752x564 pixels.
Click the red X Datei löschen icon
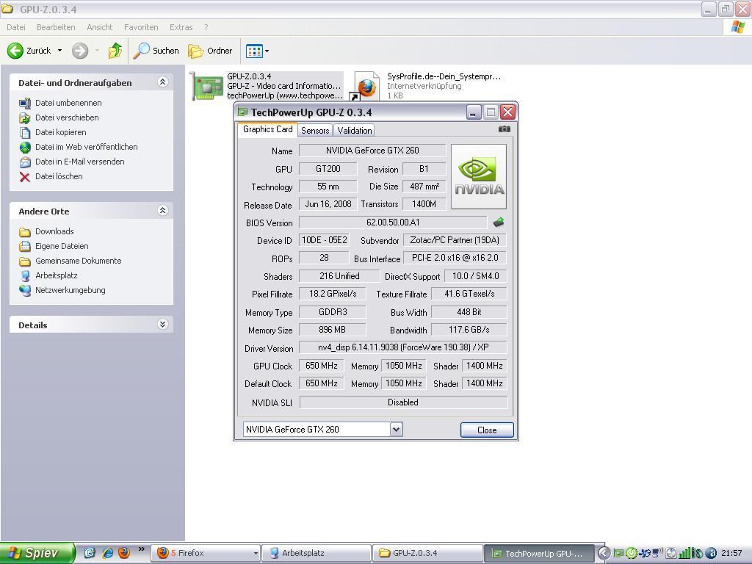pos(25,177)
